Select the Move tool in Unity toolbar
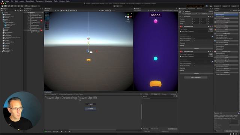Screen dimensions: 240x135 pyautogui.click(x=6, y=6)
